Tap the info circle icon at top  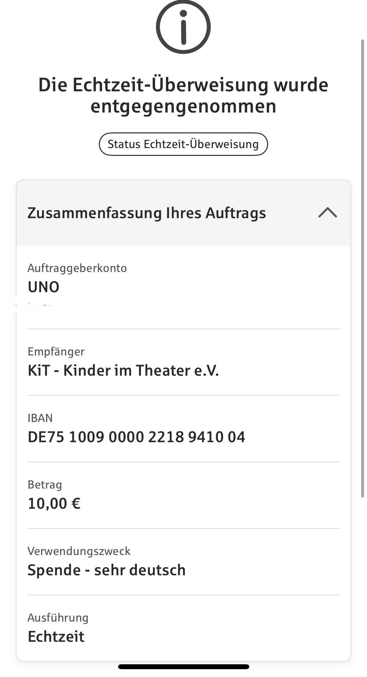coord(183,27)
